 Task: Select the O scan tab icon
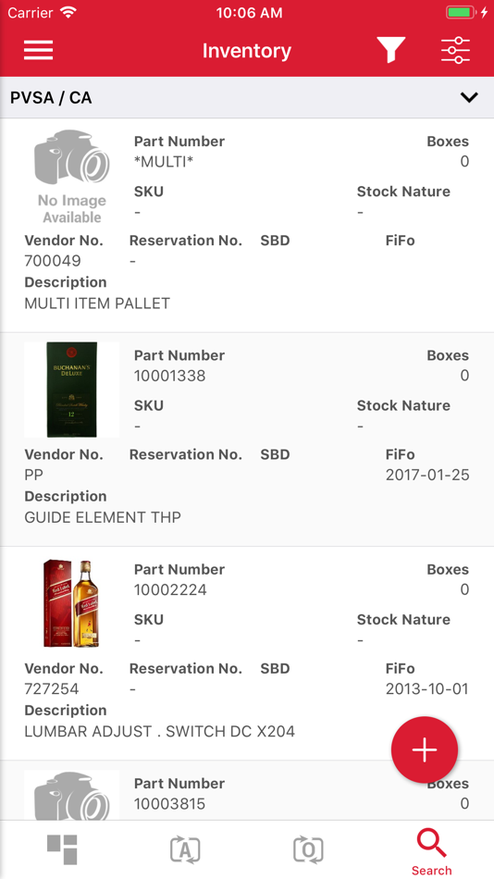click(308, 849)
